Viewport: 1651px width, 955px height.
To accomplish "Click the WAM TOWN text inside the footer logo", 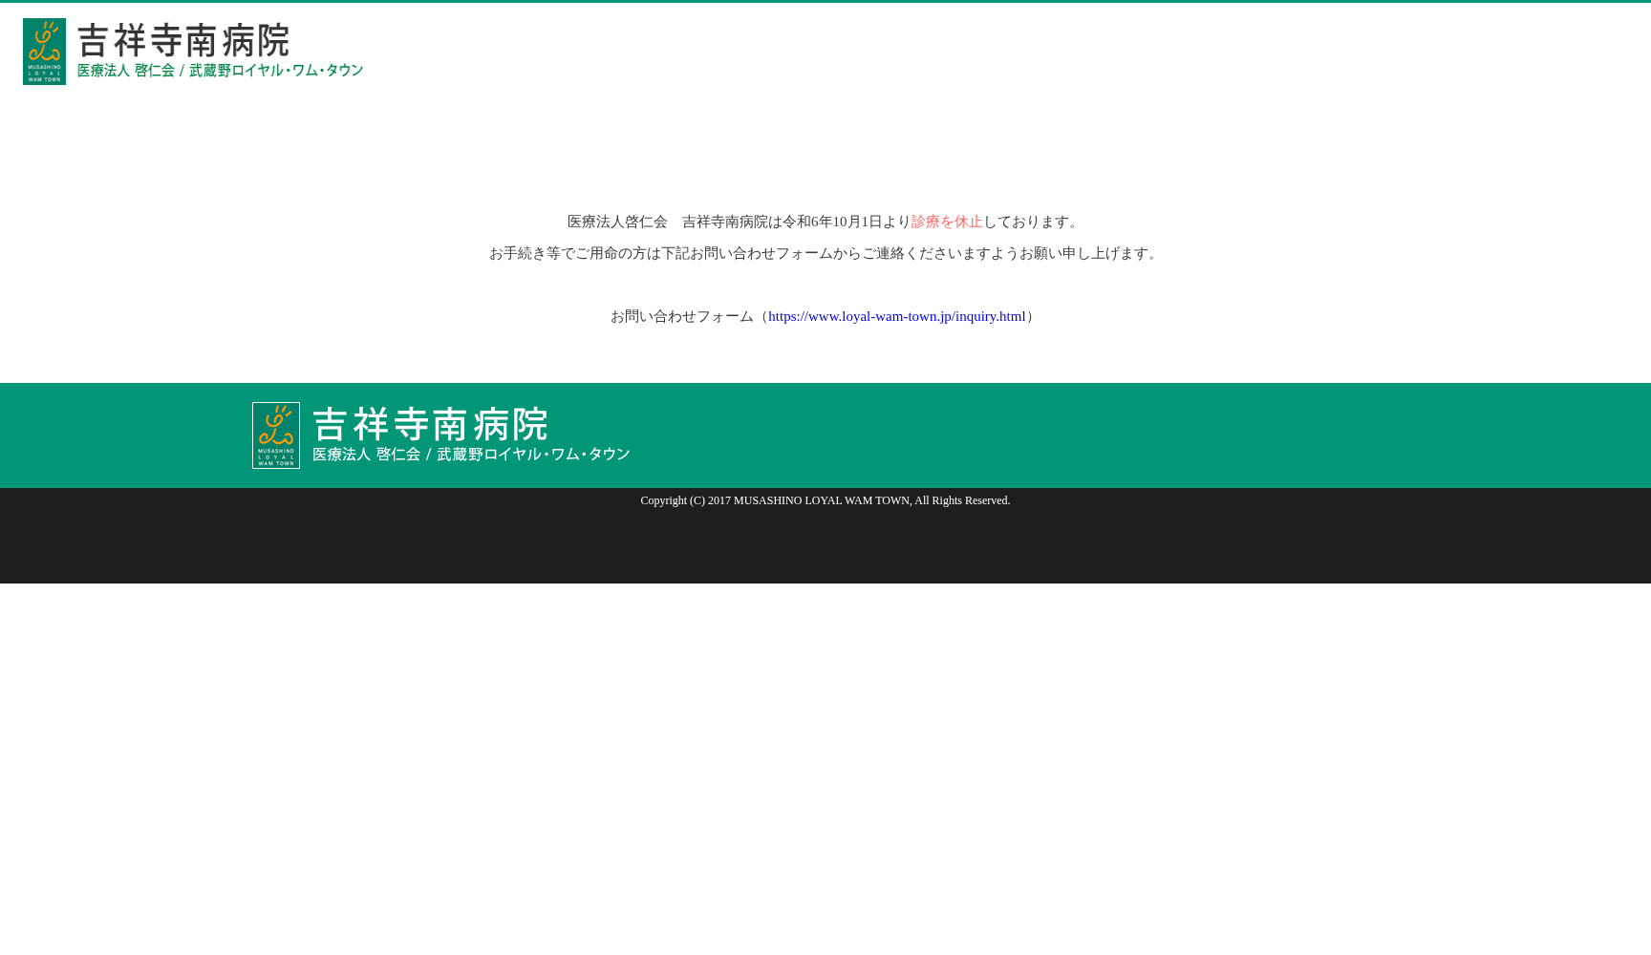I will point(276,461).
